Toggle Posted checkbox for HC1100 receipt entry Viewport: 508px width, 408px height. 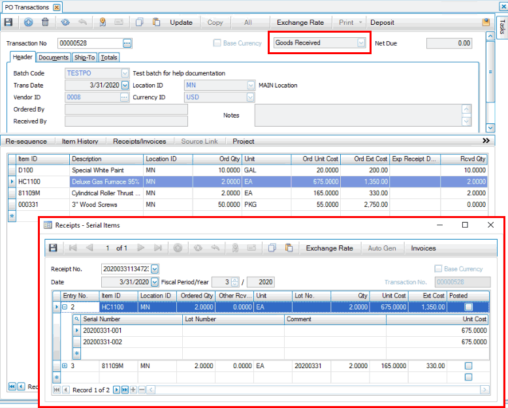[x=468, y=307]
